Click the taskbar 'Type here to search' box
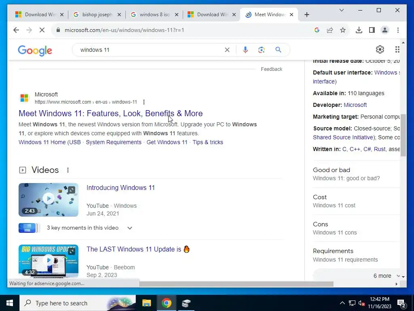The width and height of the screenshot is (414, 311). [78, 303]
